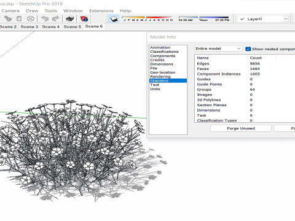Switch to the Scene 3 tab
The image size is (295, 221).
tap(29, 26)
